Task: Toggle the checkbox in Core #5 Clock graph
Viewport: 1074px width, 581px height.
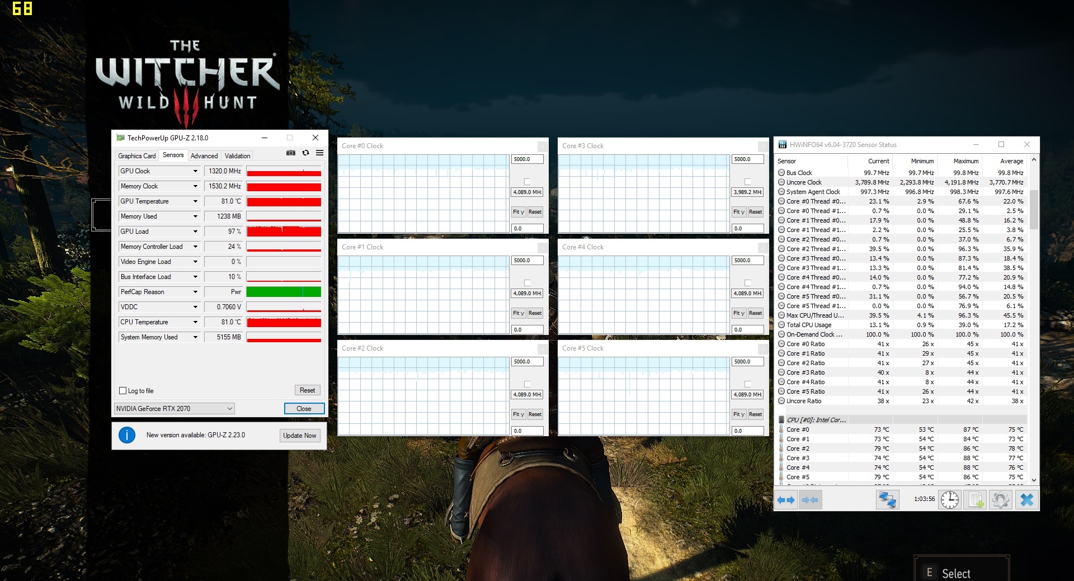Action: pos(747,384)
